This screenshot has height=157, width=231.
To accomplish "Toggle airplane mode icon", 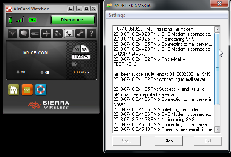I will click(x=46, y=34).
